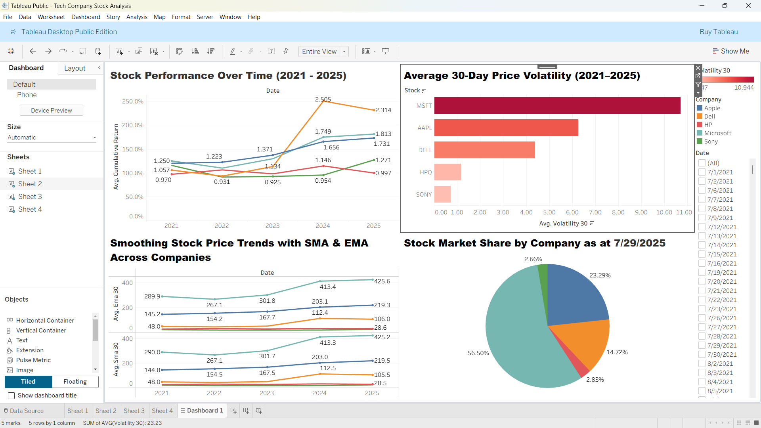The width and height of the screenshot is (761, 428).
Task: Remove the volatility chart from dashboard
Action: coord(698,68)
